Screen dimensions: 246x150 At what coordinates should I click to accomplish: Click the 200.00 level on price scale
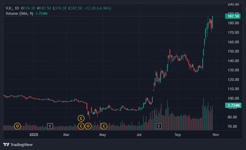[x=233, y=4]
